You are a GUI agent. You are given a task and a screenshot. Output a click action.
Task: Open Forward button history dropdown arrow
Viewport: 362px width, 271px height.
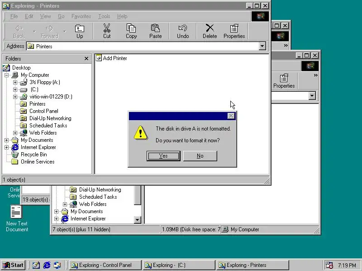click(65, 31)
